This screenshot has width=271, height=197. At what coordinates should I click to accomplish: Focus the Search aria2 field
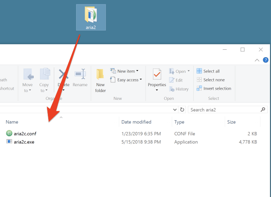[x=228, y=110]
